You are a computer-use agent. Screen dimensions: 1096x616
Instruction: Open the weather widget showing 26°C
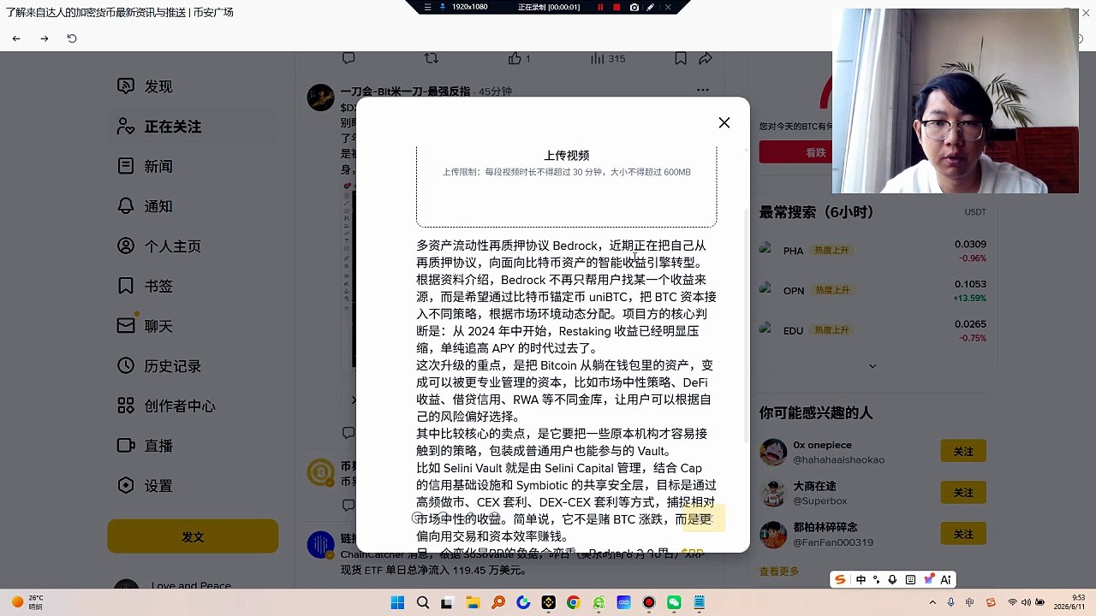tap(27, 602)
